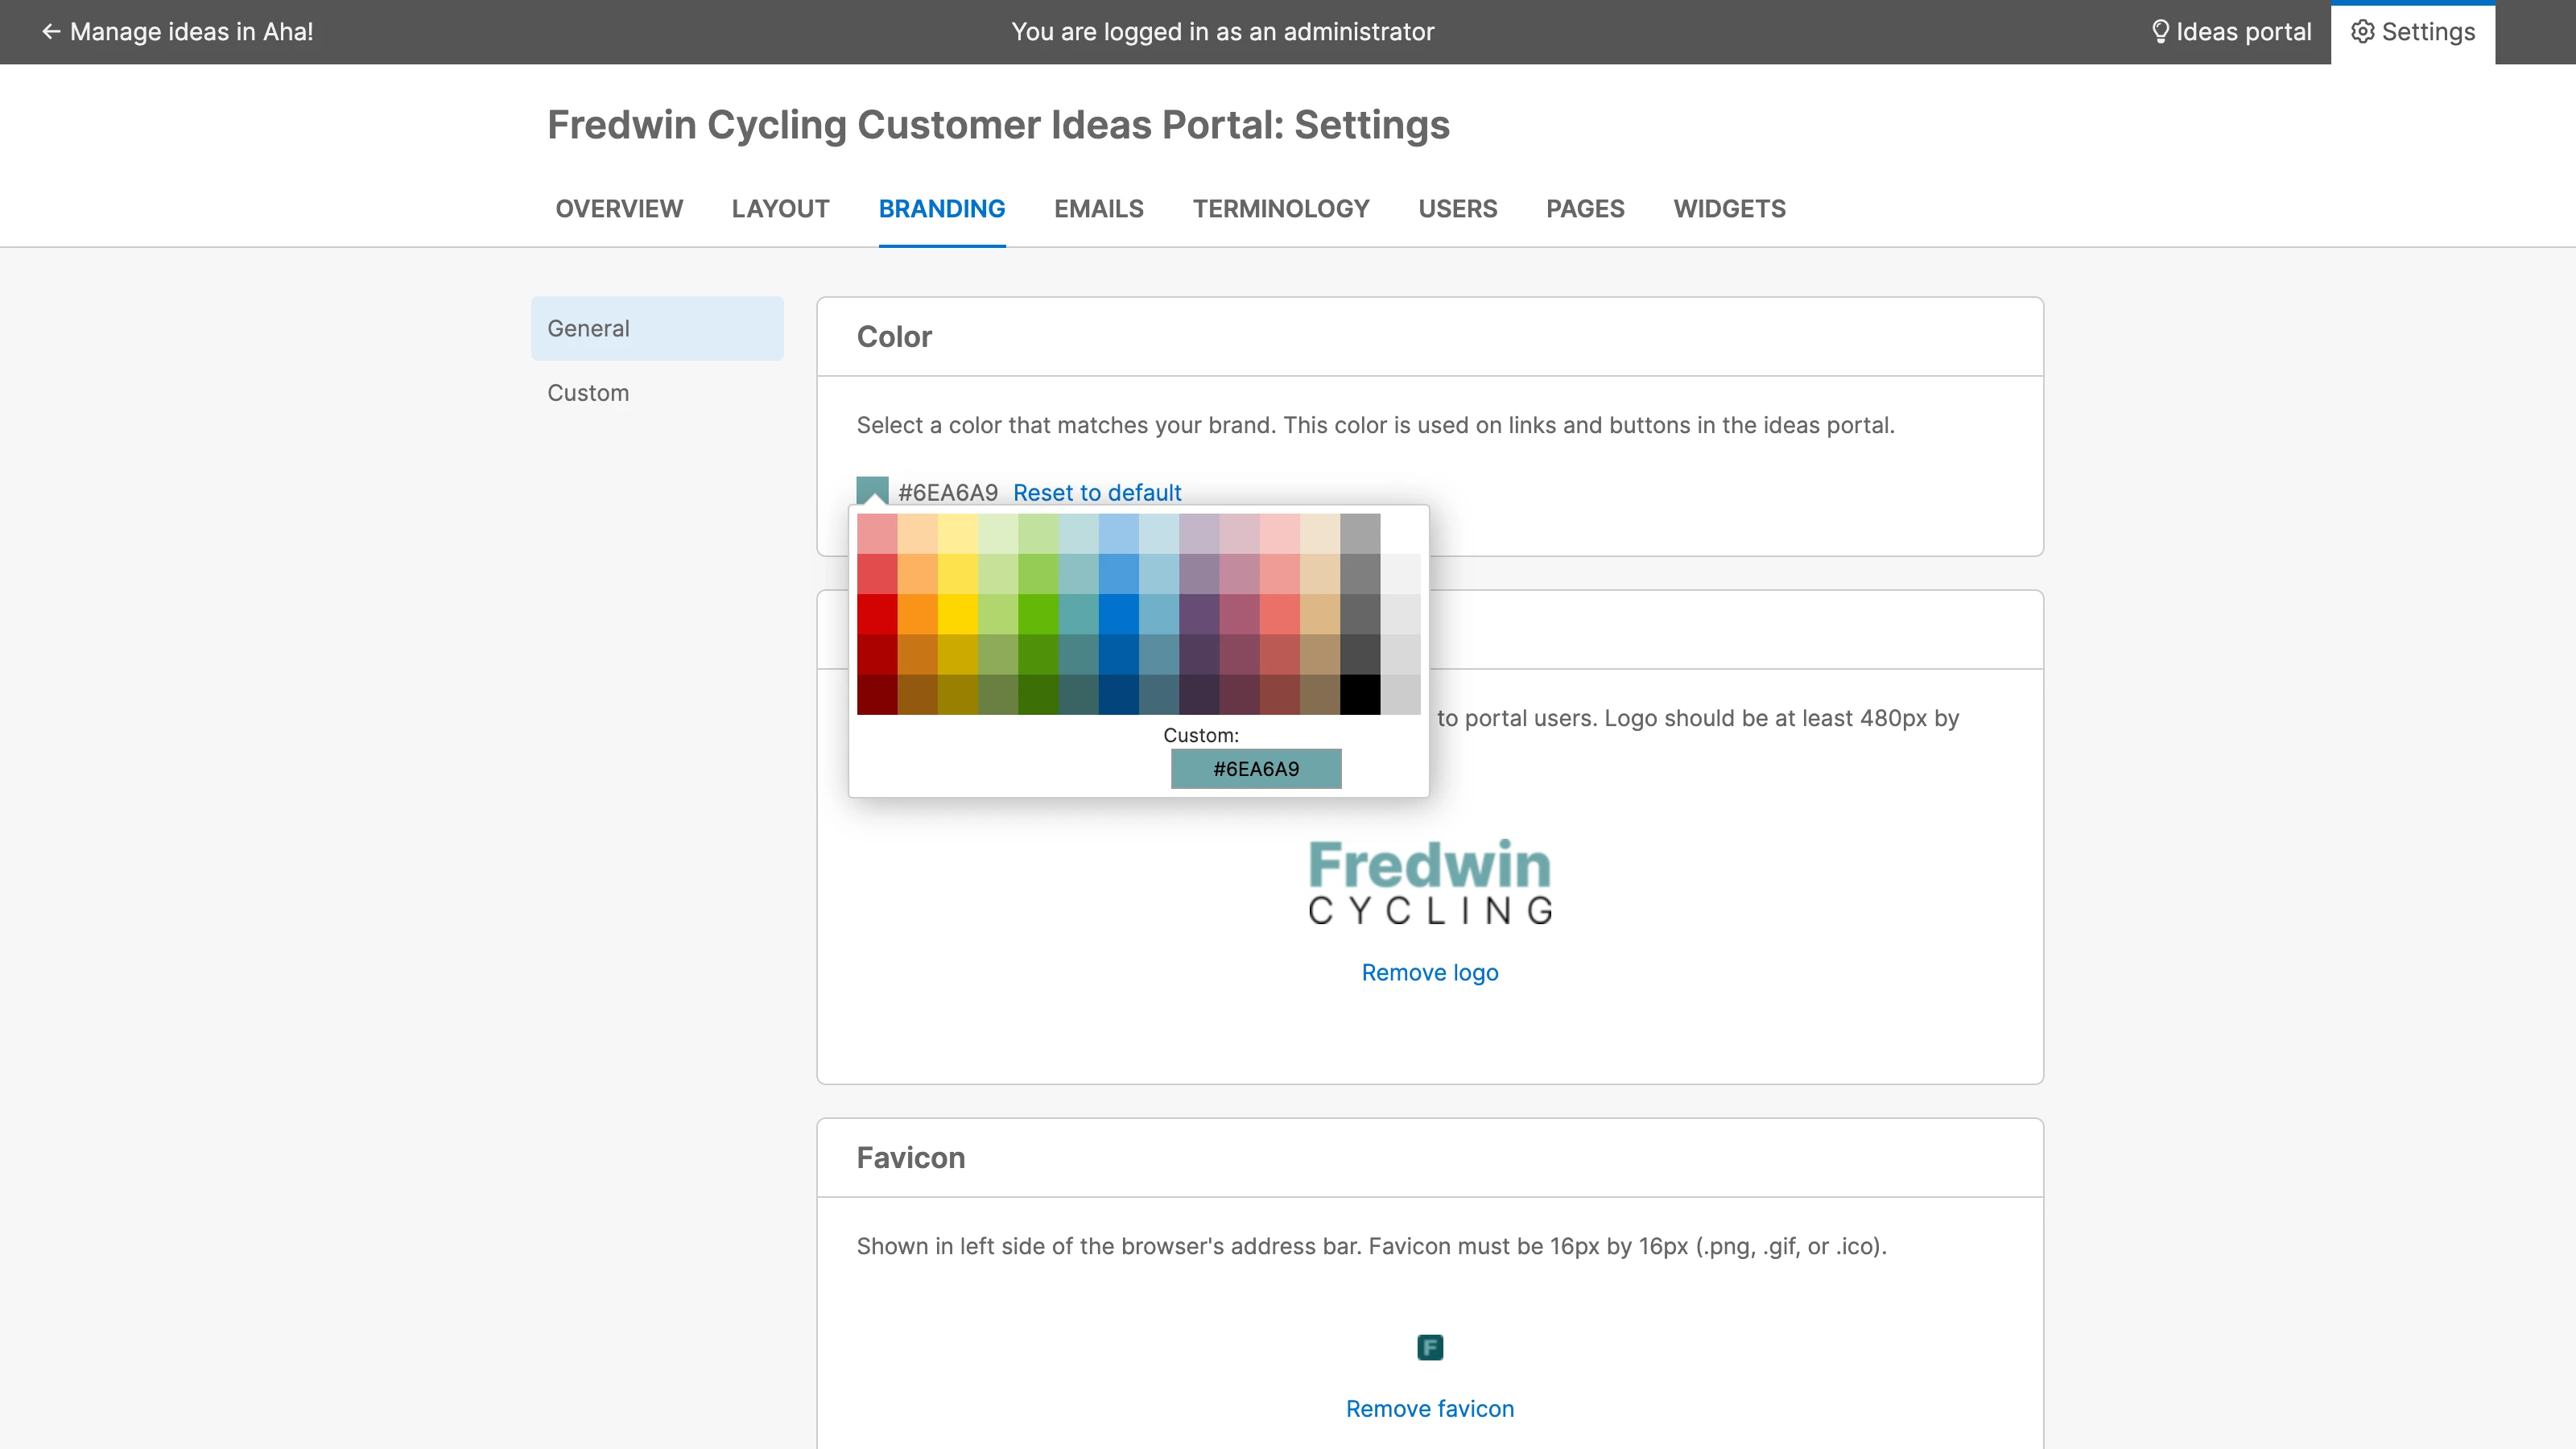Viewport: 2576px width, 1449px height.
Task: Click the current favicon preview image
Action: (1430, 1347)
